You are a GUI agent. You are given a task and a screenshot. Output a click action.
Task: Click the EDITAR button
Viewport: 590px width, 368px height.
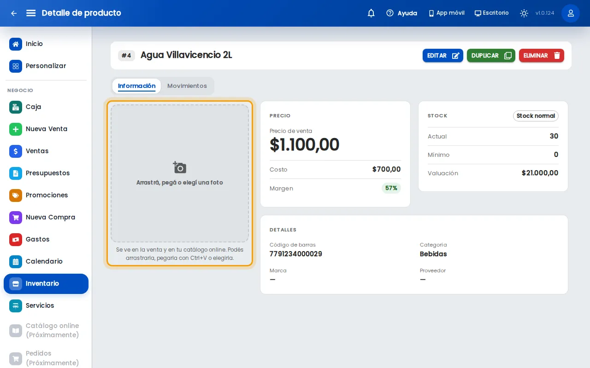(x=443, y=56)
